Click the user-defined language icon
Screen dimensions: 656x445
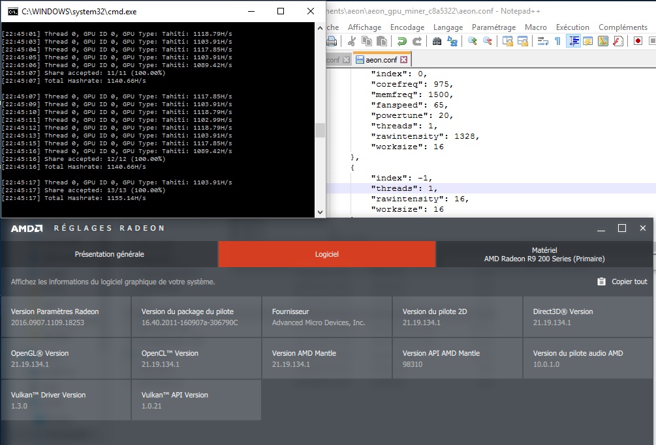click(x=588, y=41)
